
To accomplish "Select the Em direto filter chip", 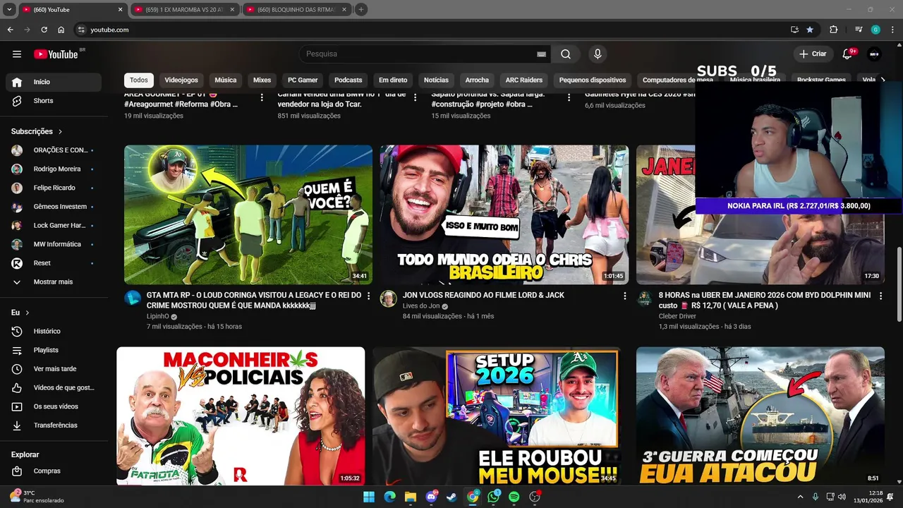I will (393, 80).
